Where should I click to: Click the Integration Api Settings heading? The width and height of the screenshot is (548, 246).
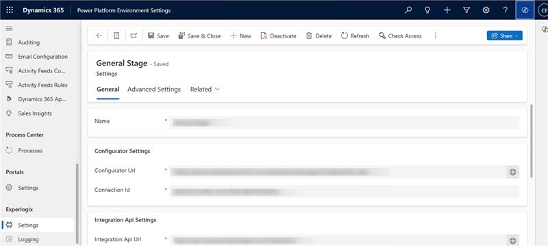point(125,220)
